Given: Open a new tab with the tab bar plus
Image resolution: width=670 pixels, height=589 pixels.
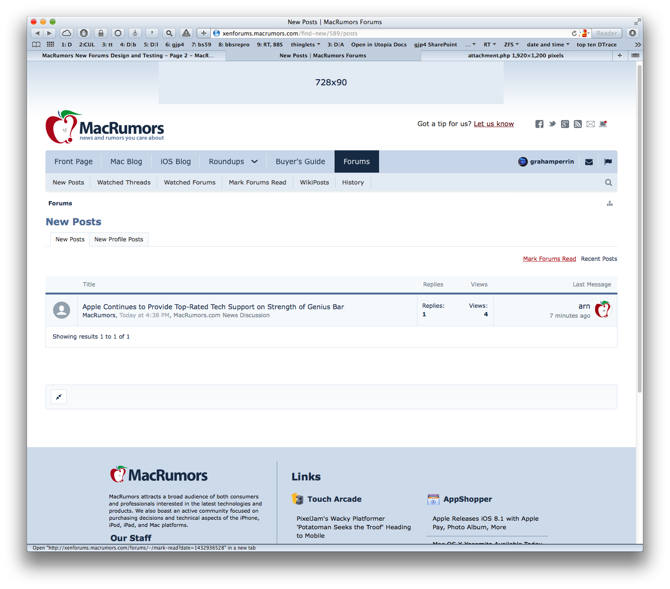Looking at the screenshot, I should tap(619, 55).
